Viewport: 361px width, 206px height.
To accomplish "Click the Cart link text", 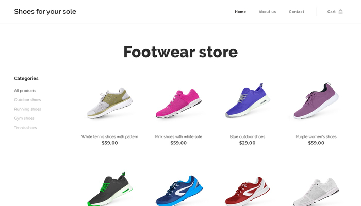I will click(x=331, y=12).
